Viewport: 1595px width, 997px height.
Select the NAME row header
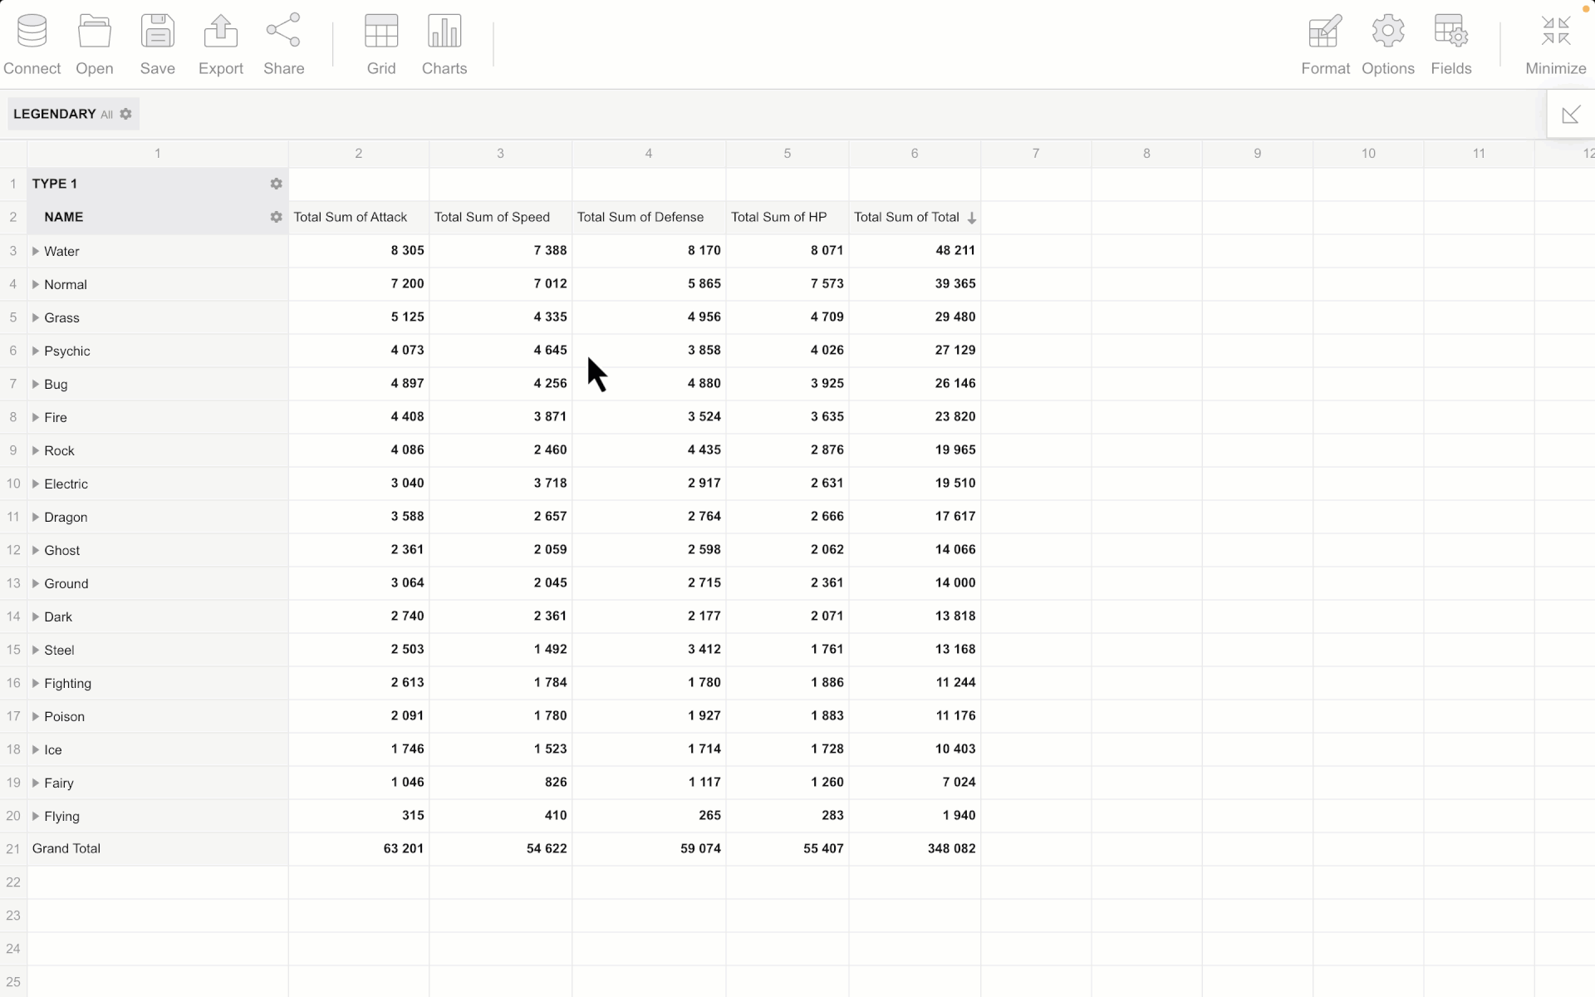click(x=158, y=217)
